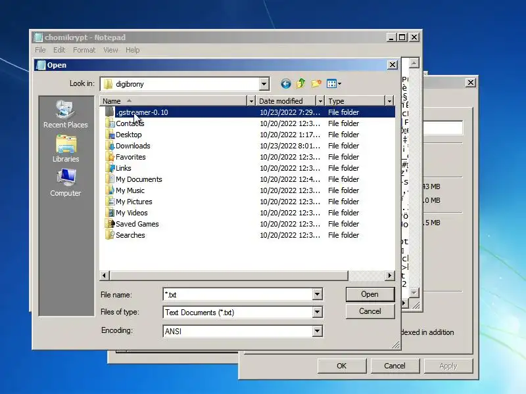Viewport: 526px width, 394px height.
Task: Go back to last folder visited
Action: coord(285,84)
